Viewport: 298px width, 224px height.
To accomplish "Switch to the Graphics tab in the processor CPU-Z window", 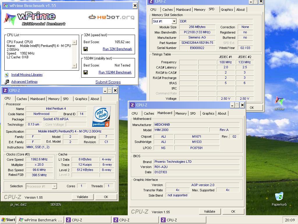I will click(81, 99).
